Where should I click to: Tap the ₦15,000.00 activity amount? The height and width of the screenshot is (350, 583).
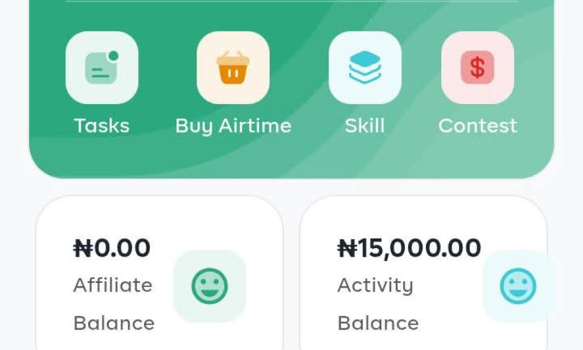(x=409, y=247)
